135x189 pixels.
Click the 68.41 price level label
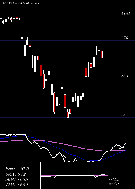point(126,13)
